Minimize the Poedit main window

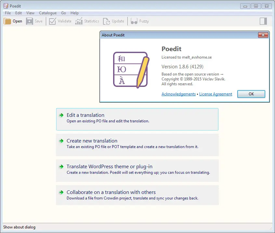(x=245, y=6)
